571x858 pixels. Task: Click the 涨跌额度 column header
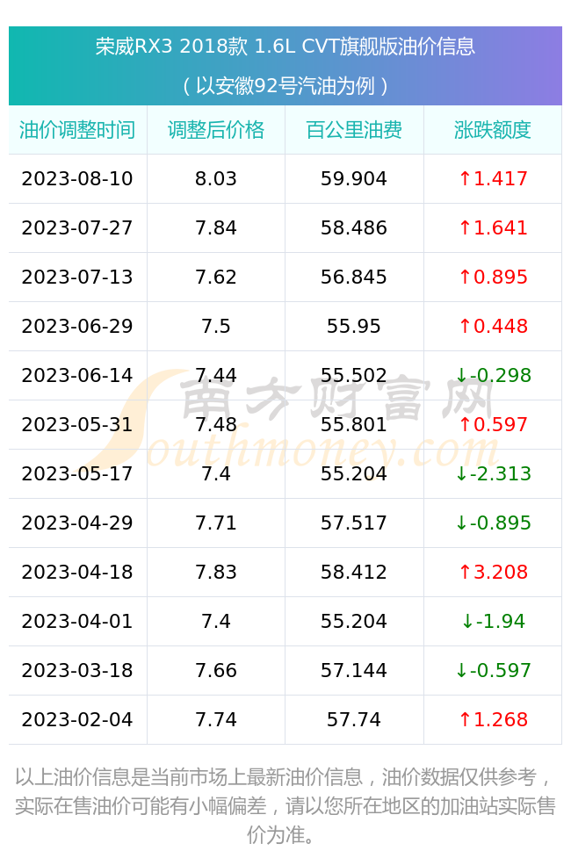(x=492, y=130)
